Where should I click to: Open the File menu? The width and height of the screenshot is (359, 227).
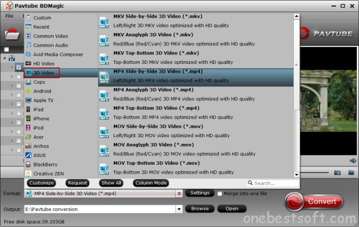pos(9,16)
